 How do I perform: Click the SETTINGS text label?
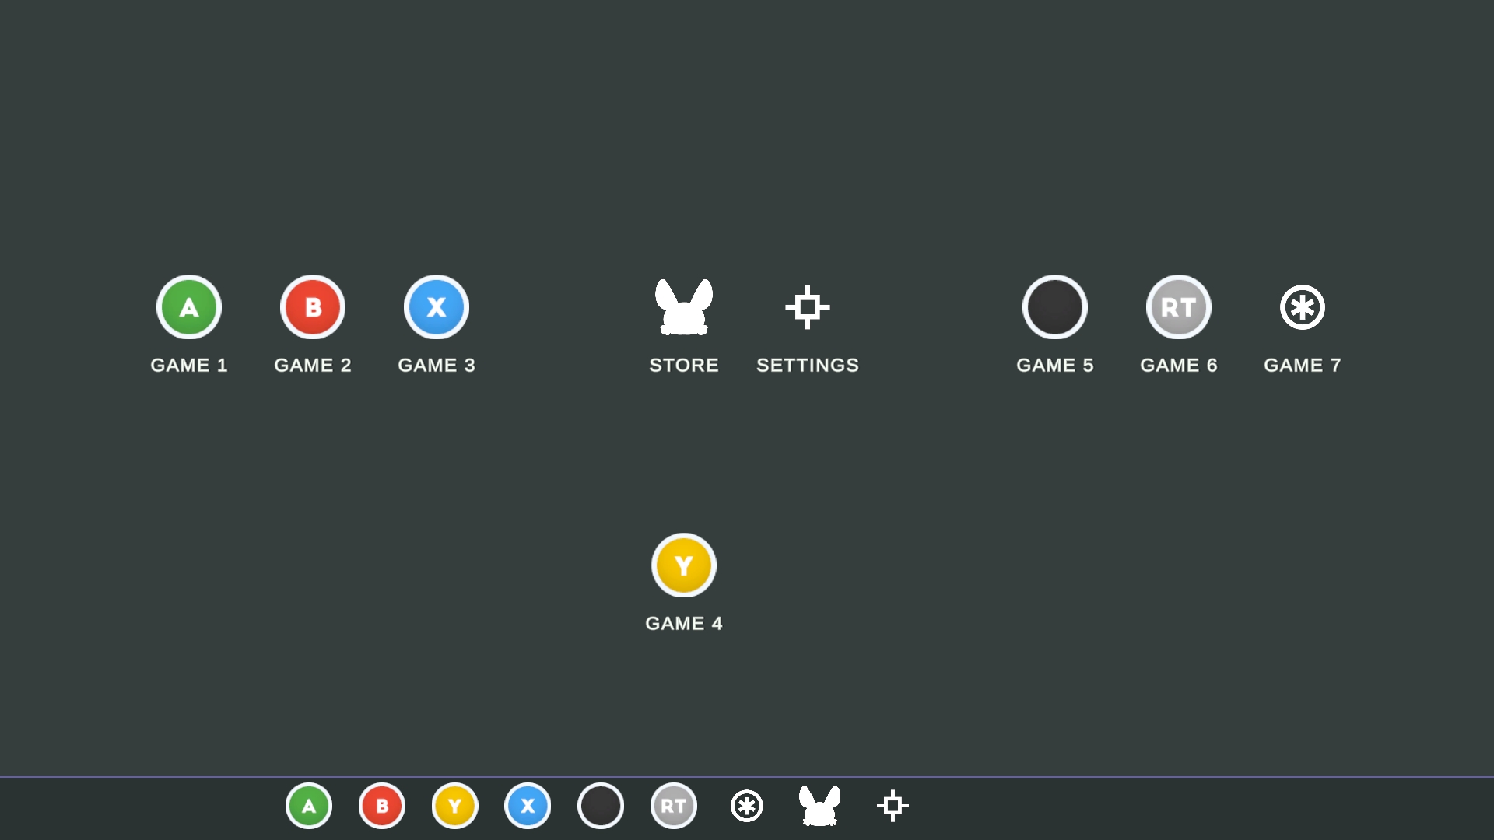(808, 365)
